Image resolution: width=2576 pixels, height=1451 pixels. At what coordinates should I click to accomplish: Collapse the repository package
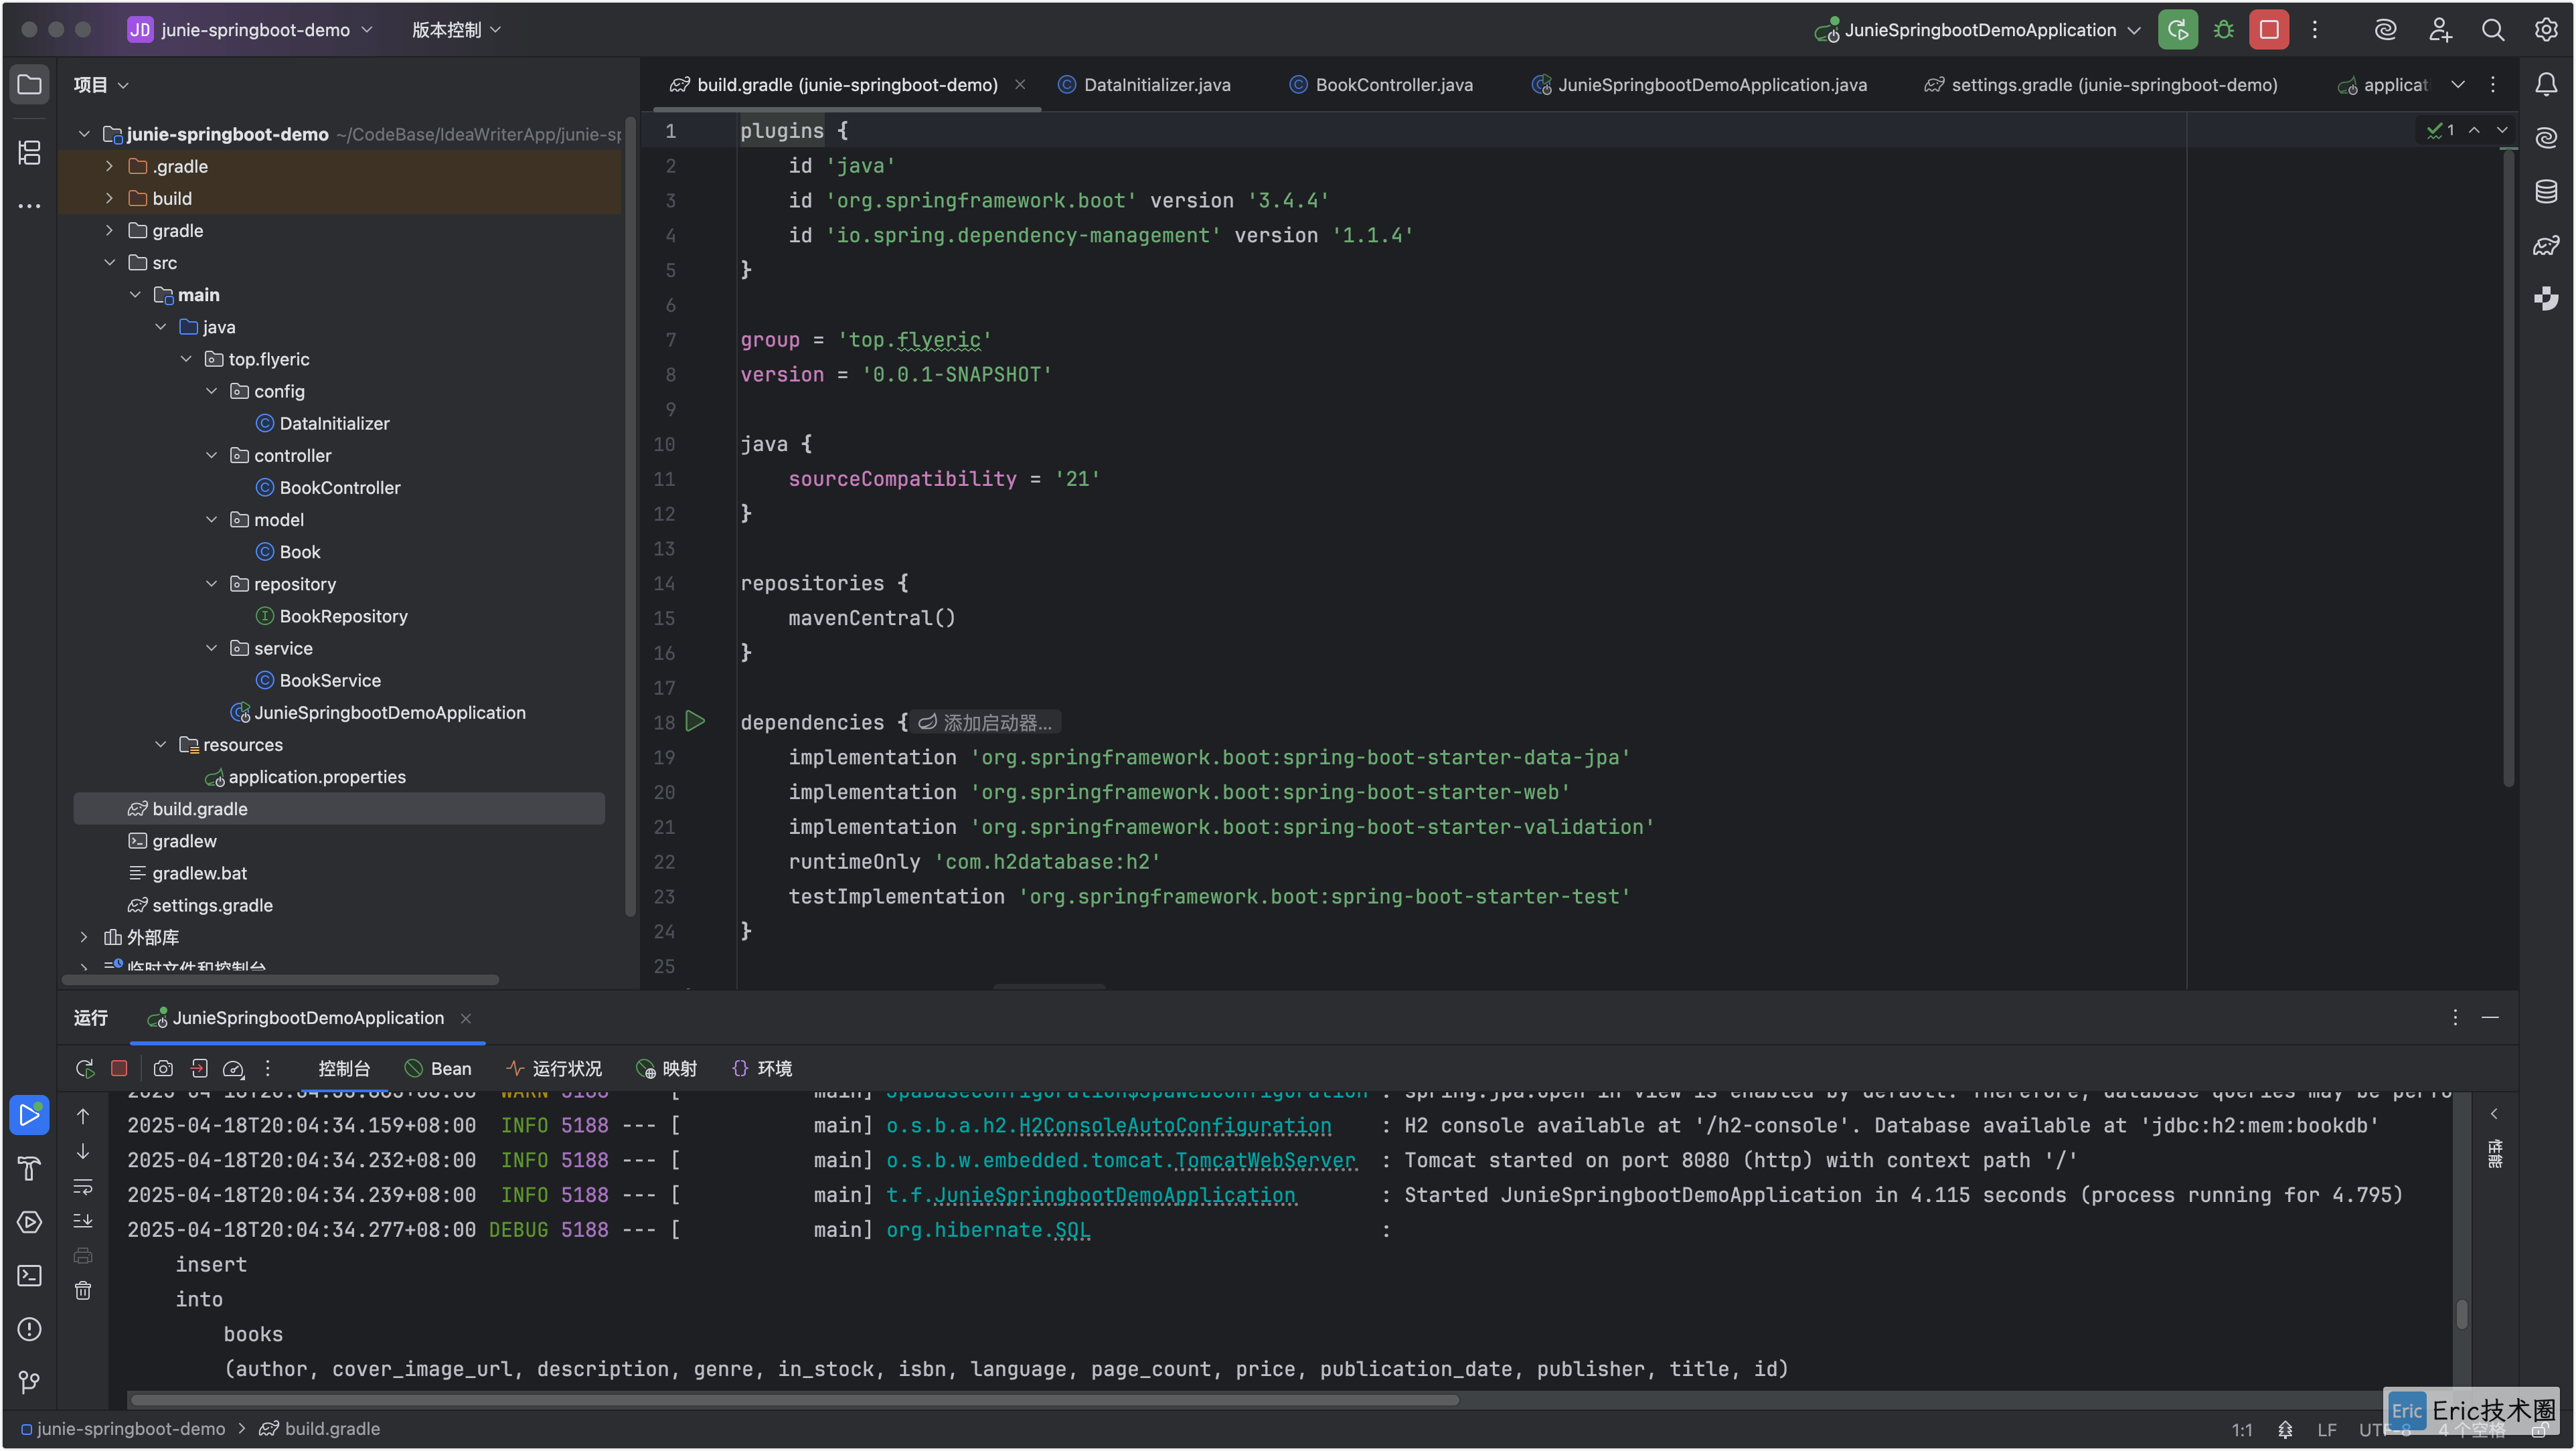211,584
